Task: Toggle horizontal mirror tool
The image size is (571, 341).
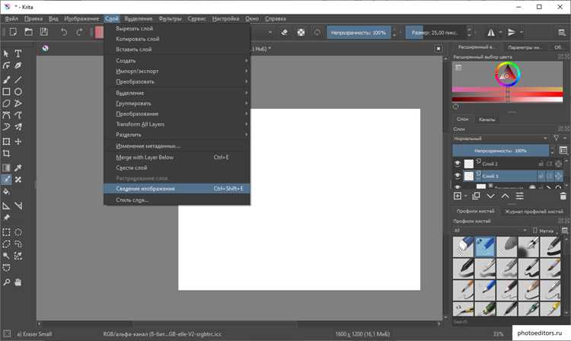Action: [x=491, y=33]
